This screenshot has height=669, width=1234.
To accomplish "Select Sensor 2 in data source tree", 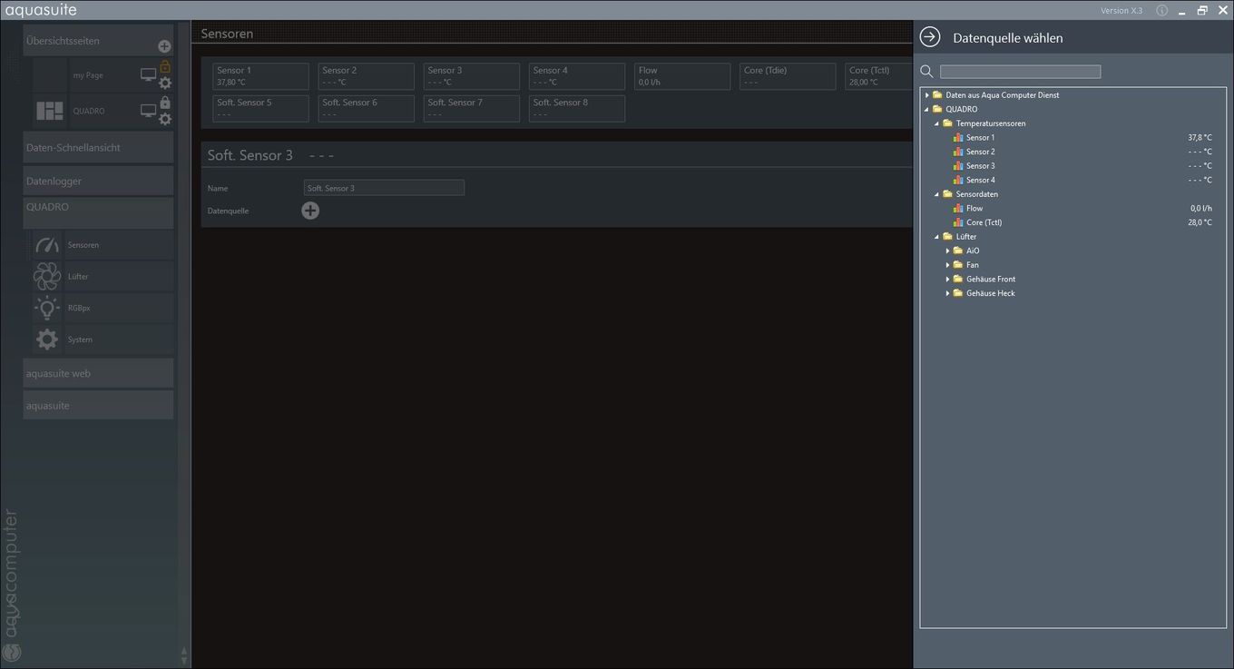I will (980, 152).
